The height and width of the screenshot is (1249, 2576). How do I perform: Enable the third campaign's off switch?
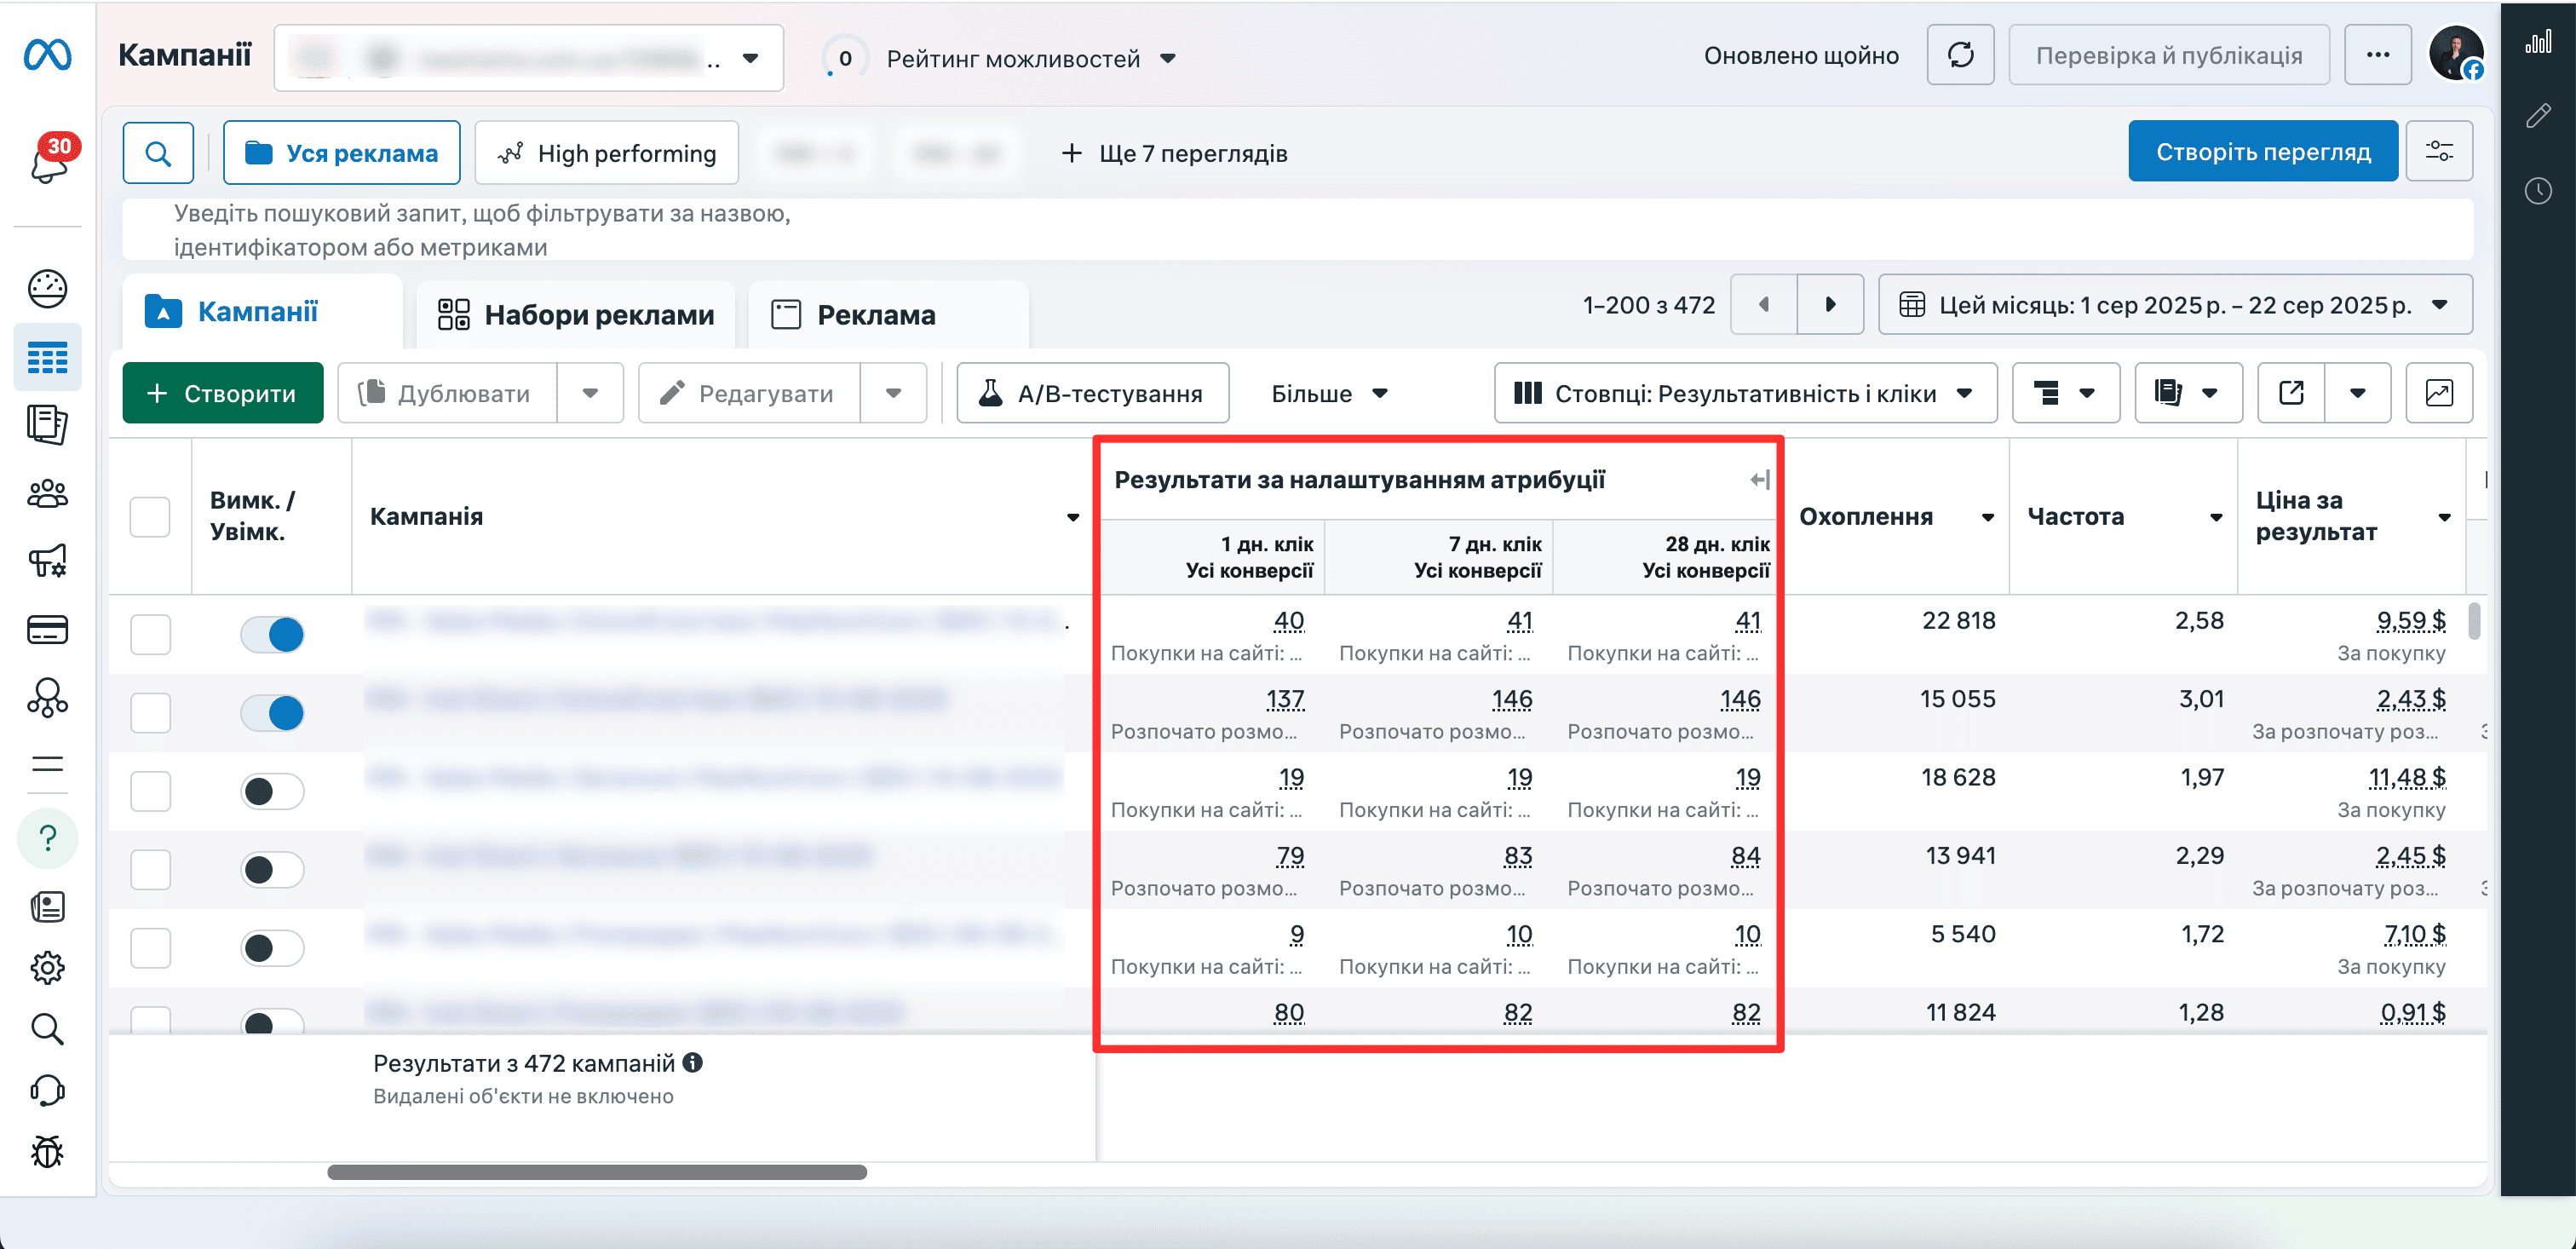point(272,791)
